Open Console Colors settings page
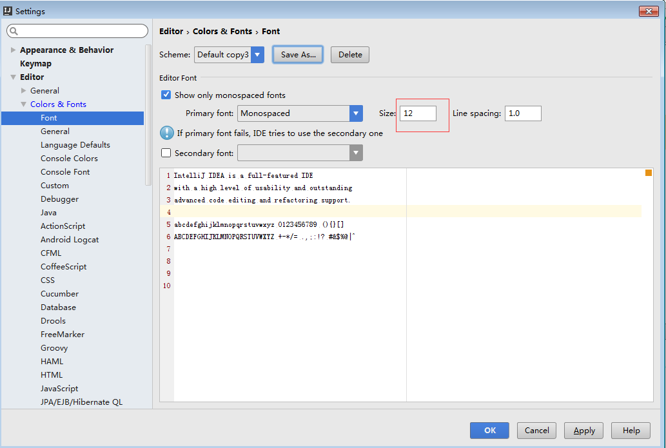Viewport: 666px width, 448px height. click(69, 159)
